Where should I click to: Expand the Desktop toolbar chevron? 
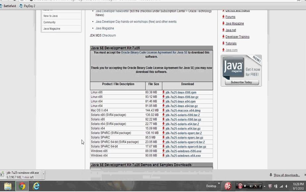point(219,183)
